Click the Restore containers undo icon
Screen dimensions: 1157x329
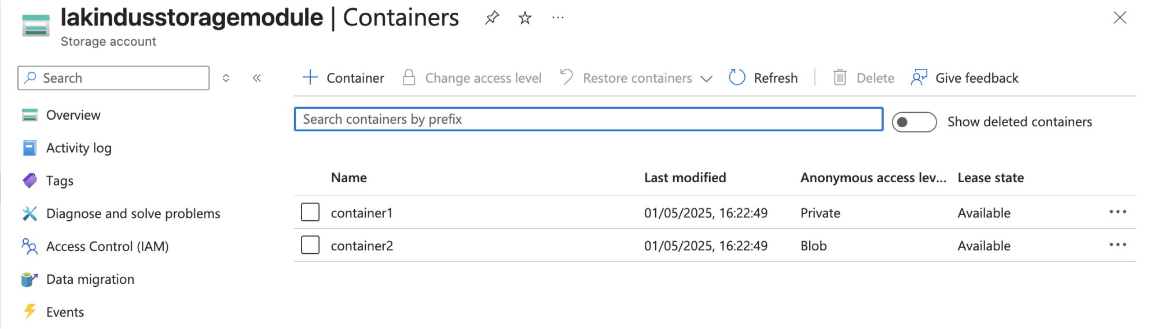[x=567, y=77]
